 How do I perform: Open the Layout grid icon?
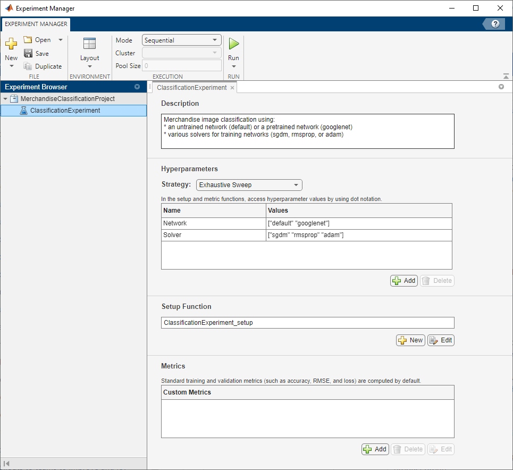(x=89, y=44)
